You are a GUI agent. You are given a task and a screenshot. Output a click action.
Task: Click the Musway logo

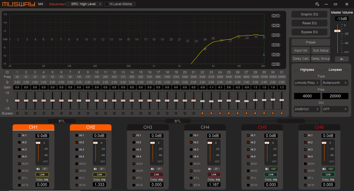19,4
